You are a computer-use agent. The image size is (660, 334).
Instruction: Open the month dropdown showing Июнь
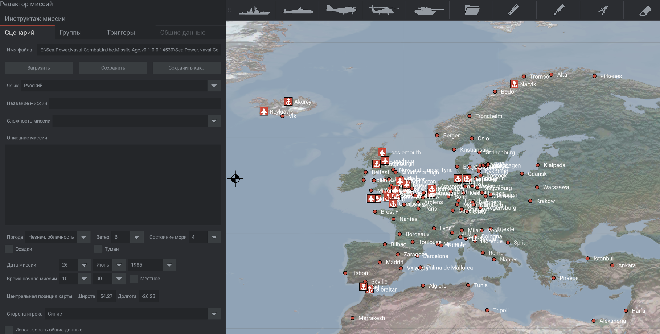coord(119,265)
